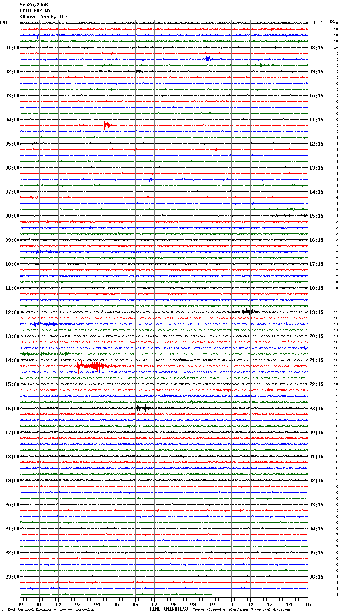Click the 00:15 UTC time label
The width and height of the screenshot is (340, 615).
[x=316, y=433]
